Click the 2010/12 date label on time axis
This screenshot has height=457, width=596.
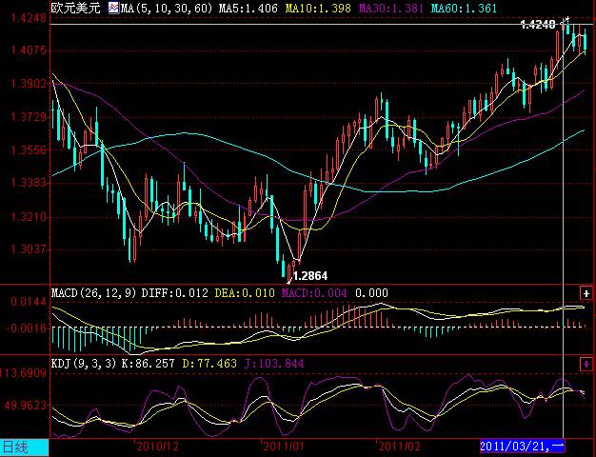[157, 447]
